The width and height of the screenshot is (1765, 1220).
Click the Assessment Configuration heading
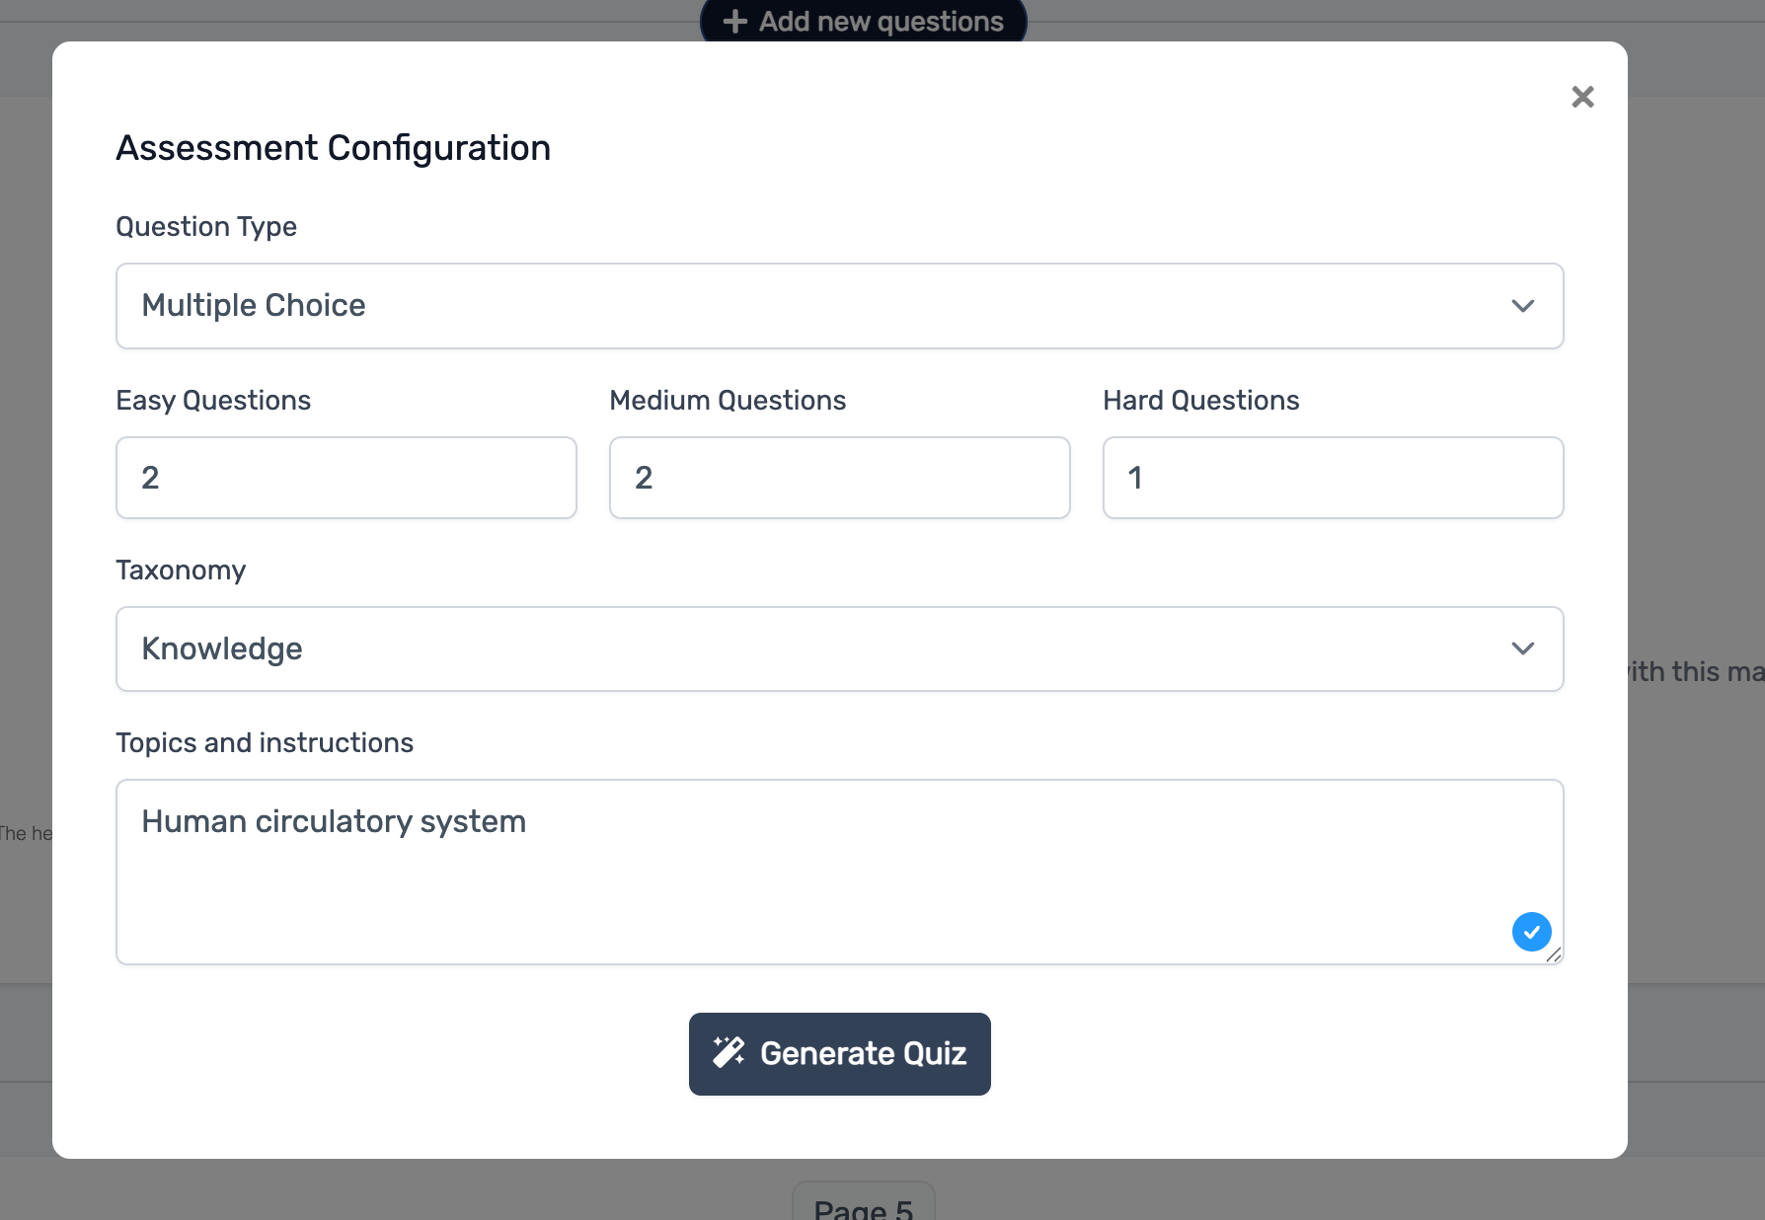pos(334,148)
